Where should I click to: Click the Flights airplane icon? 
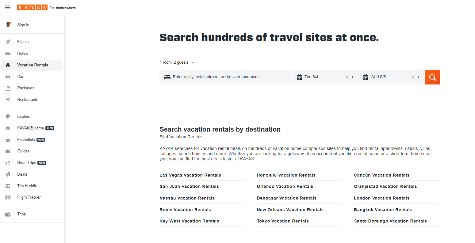pyautogui.click(x=8, y=42)
